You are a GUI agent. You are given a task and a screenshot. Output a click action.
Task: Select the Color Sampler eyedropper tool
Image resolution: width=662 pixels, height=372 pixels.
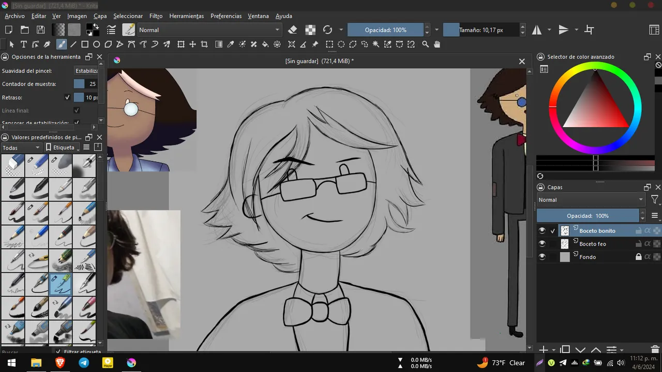coord(231,44)
